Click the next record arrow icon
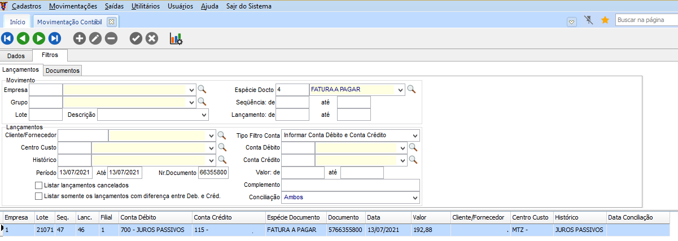Image resolution: width=678 pixels, height=241 pixels. (x=39, y=38)
